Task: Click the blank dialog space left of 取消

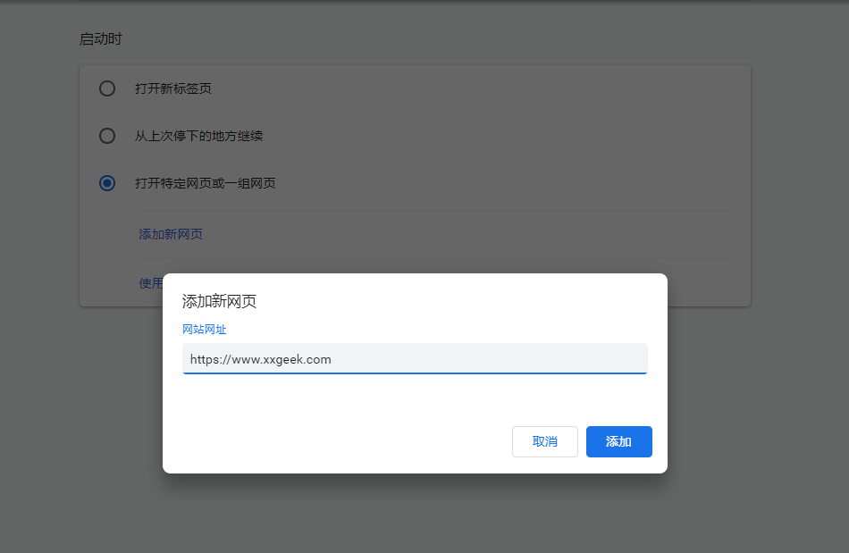Action: coord(340,441)
